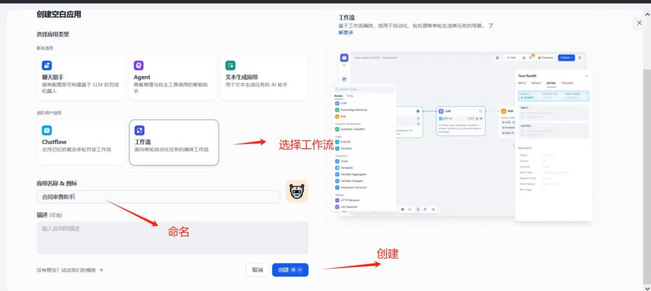Click the Dify logo in workflow preview
Viewport: 651px width, 291px height.
click(x=344, y=57)
